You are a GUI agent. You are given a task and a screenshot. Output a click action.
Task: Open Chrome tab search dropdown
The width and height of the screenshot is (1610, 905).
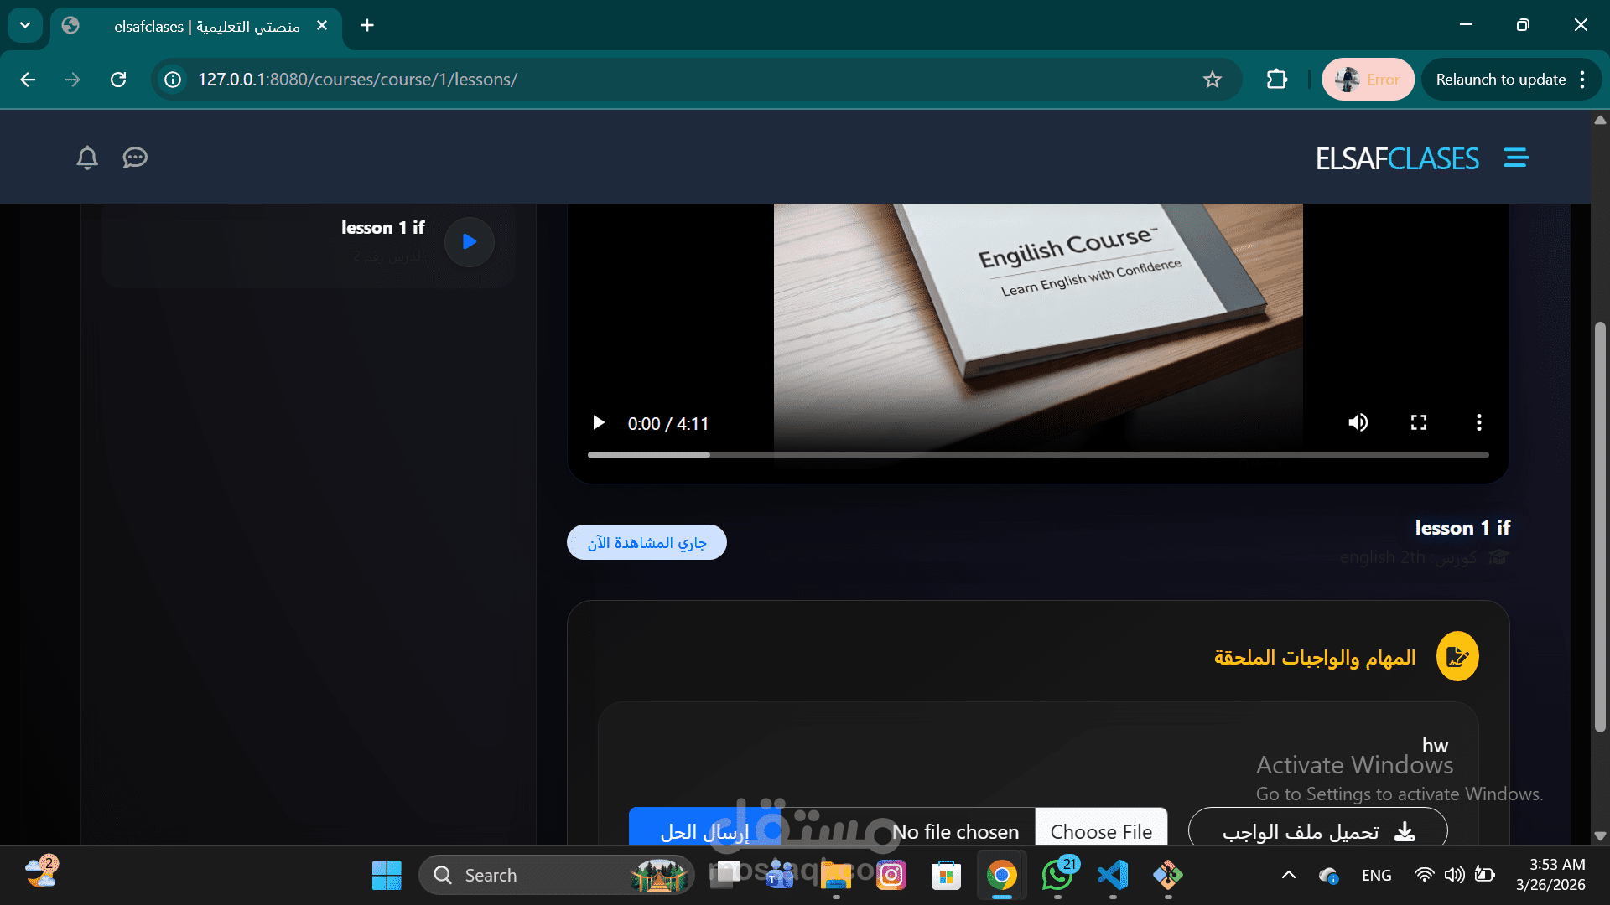coord(25,25)
